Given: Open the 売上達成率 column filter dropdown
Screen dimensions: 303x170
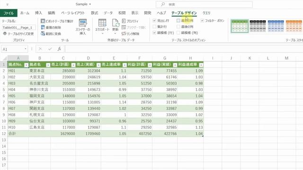Looking at the screenshot, I should click(x=125, y=65).
